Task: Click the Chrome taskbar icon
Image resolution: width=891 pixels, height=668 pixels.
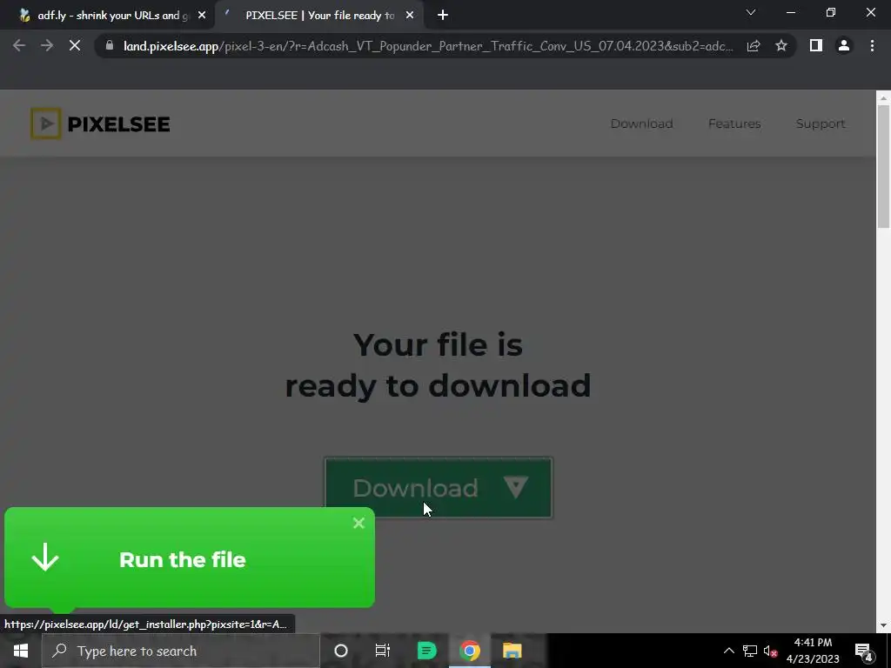Action: [469, 651]
